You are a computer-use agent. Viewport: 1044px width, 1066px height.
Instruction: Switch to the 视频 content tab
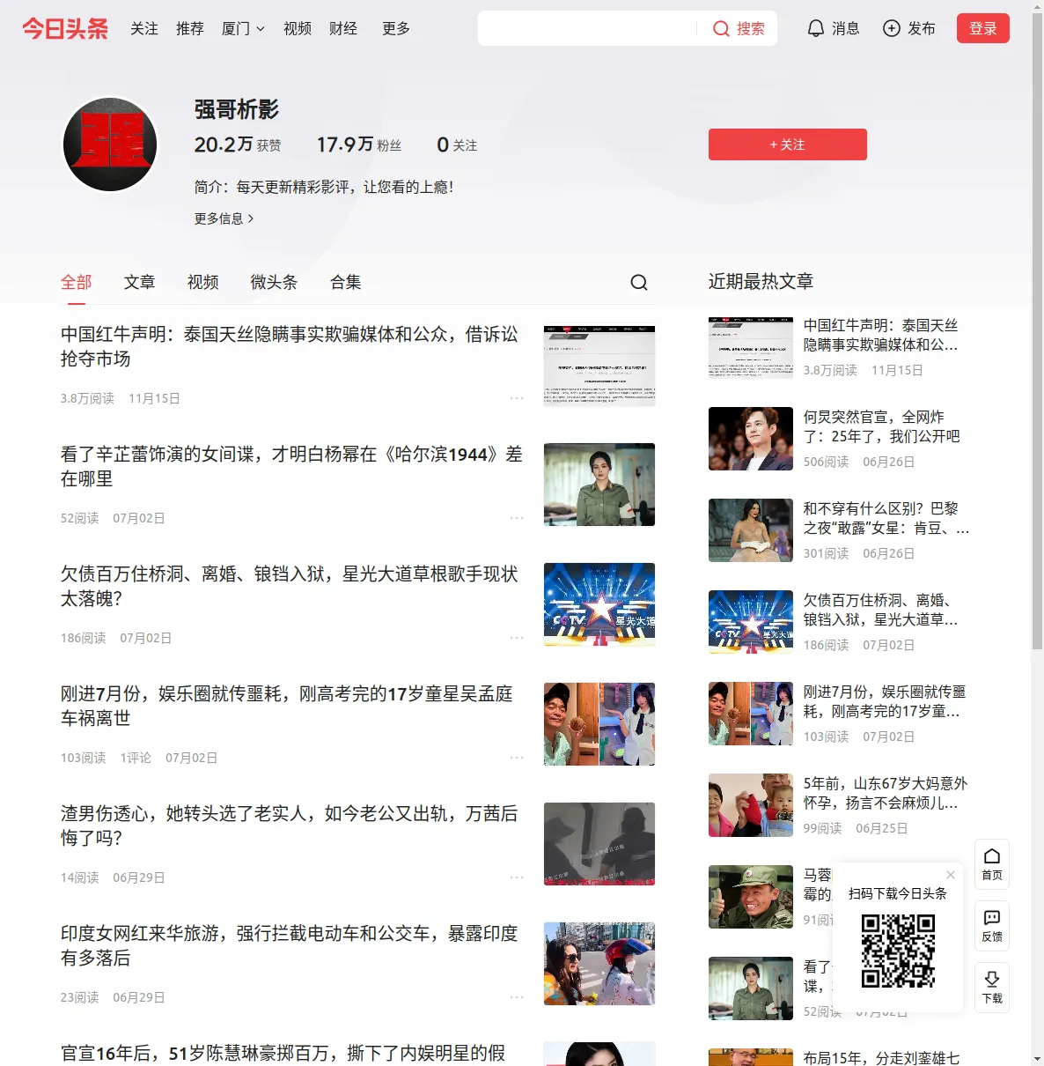click(203, 282)
